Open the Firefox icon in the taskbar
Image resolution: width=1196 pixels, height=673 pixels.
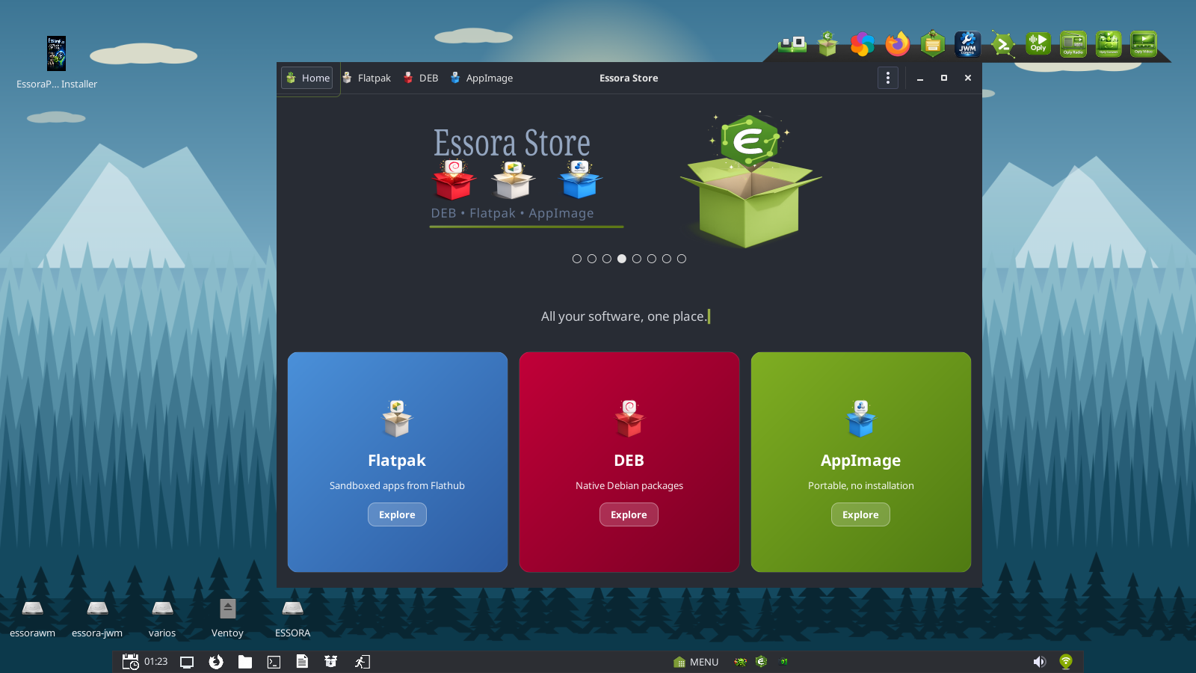216,662
